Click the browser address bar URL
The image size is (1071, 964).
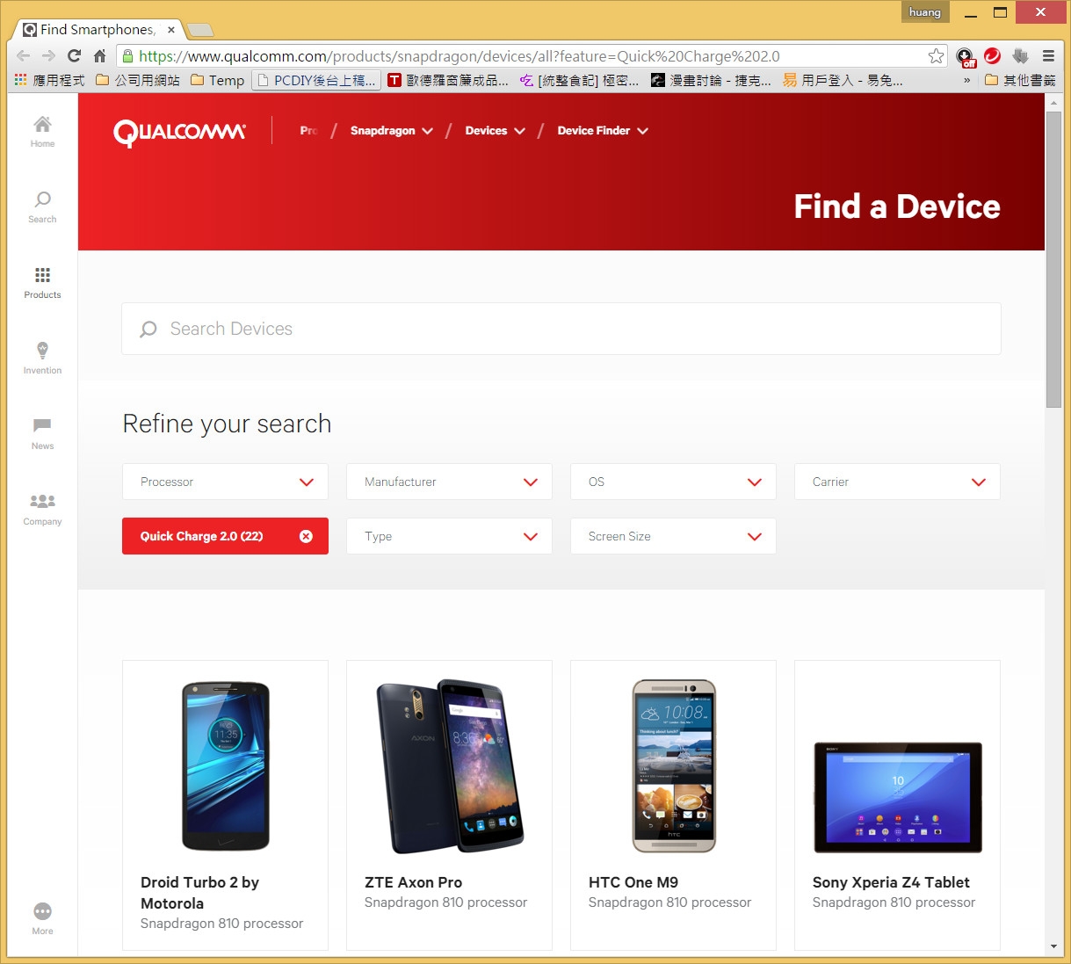459,56
